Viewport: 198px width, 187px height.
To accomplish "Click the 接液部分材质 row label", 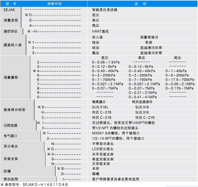I will (x=14, y=110).
